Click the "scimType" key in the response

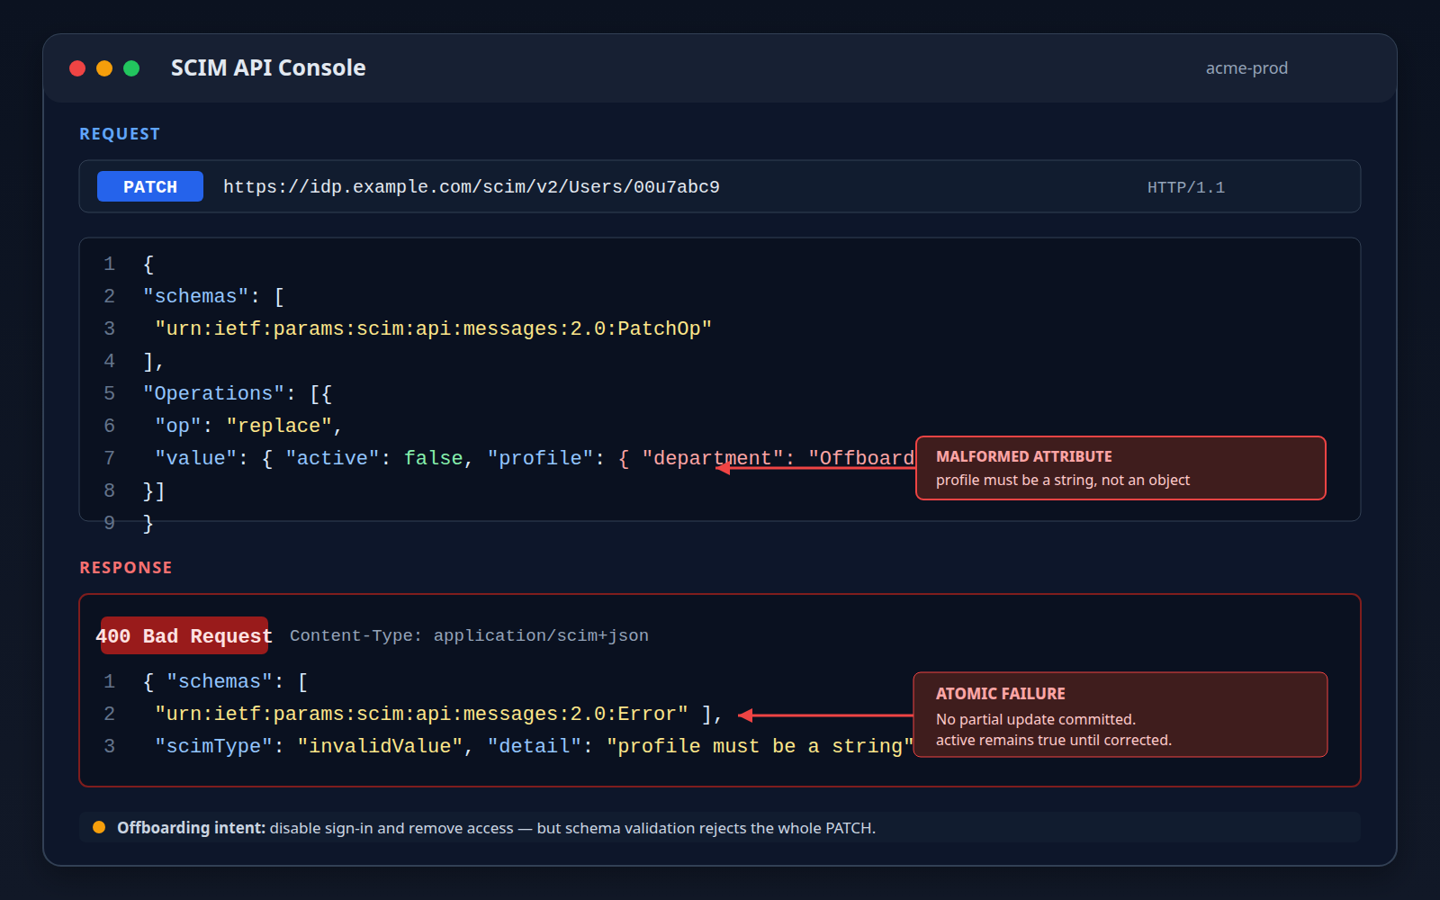(213, 746)
